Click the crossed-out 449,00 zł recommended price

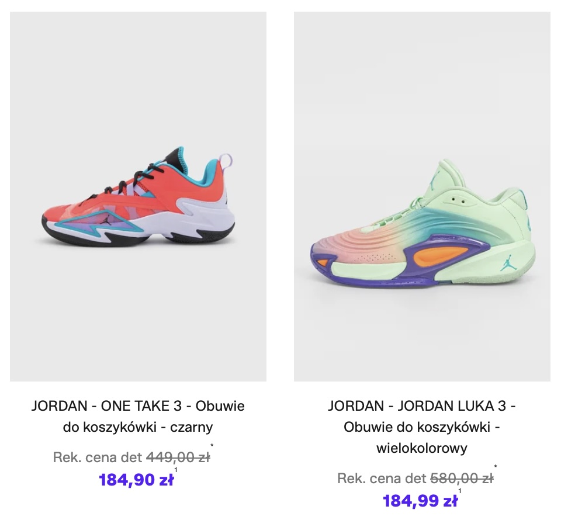click(178, 457)
